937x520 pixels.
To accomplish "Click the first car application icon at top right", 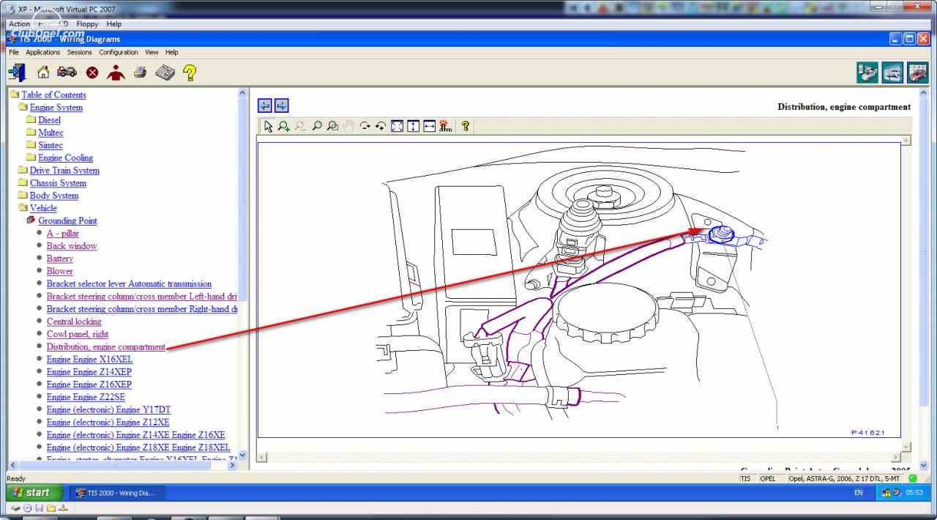I will coord(867,73).
